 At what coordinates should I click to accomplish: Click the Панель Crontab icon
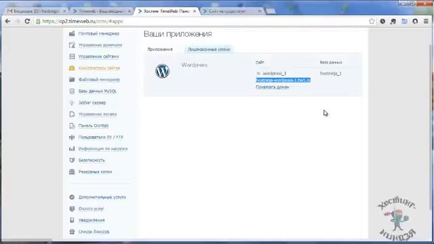[72, 125]
